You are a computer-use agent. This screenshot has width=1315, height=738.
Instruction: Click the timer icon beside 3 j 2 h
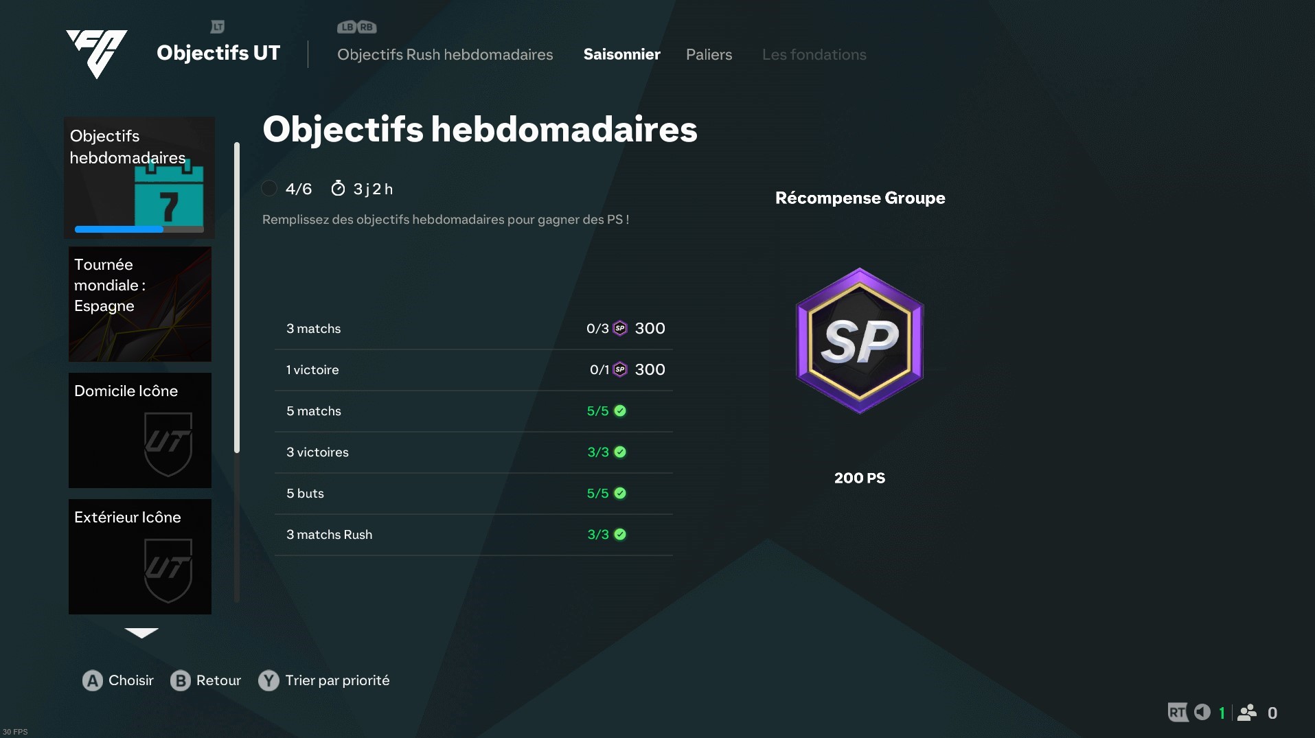click(338, 188)
